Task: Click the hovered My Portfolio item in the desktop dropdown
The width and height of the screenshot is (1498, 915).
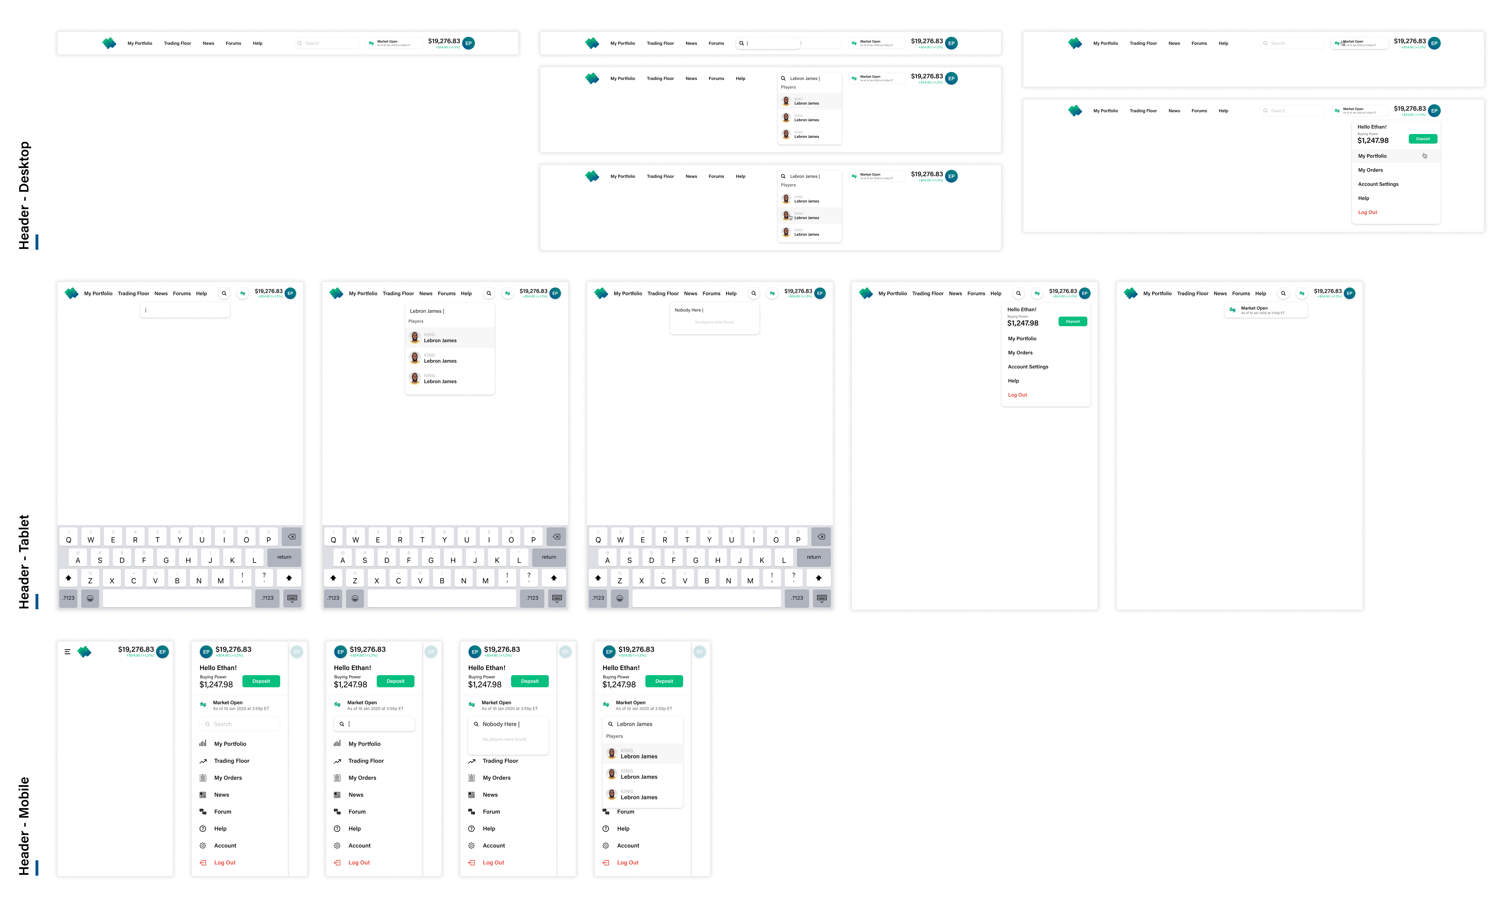Action: click(x=1373, y=156)
